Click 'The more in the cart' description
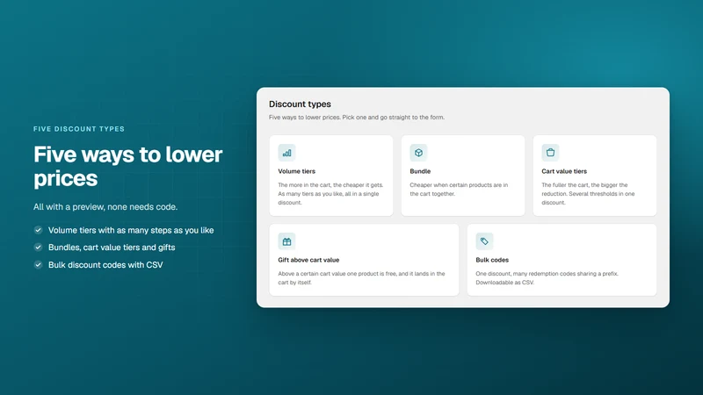The width and height of the screenshot is (703, 395). [x=330, y=193]
